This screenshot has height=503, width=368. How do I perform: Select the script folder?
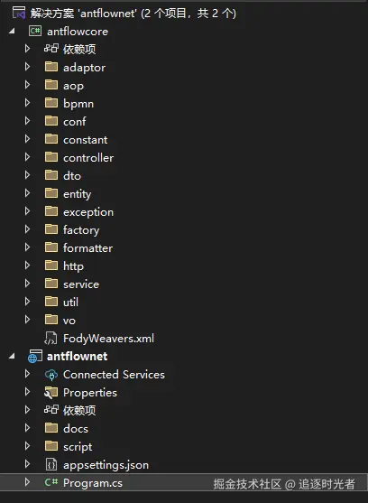(78, 446)
